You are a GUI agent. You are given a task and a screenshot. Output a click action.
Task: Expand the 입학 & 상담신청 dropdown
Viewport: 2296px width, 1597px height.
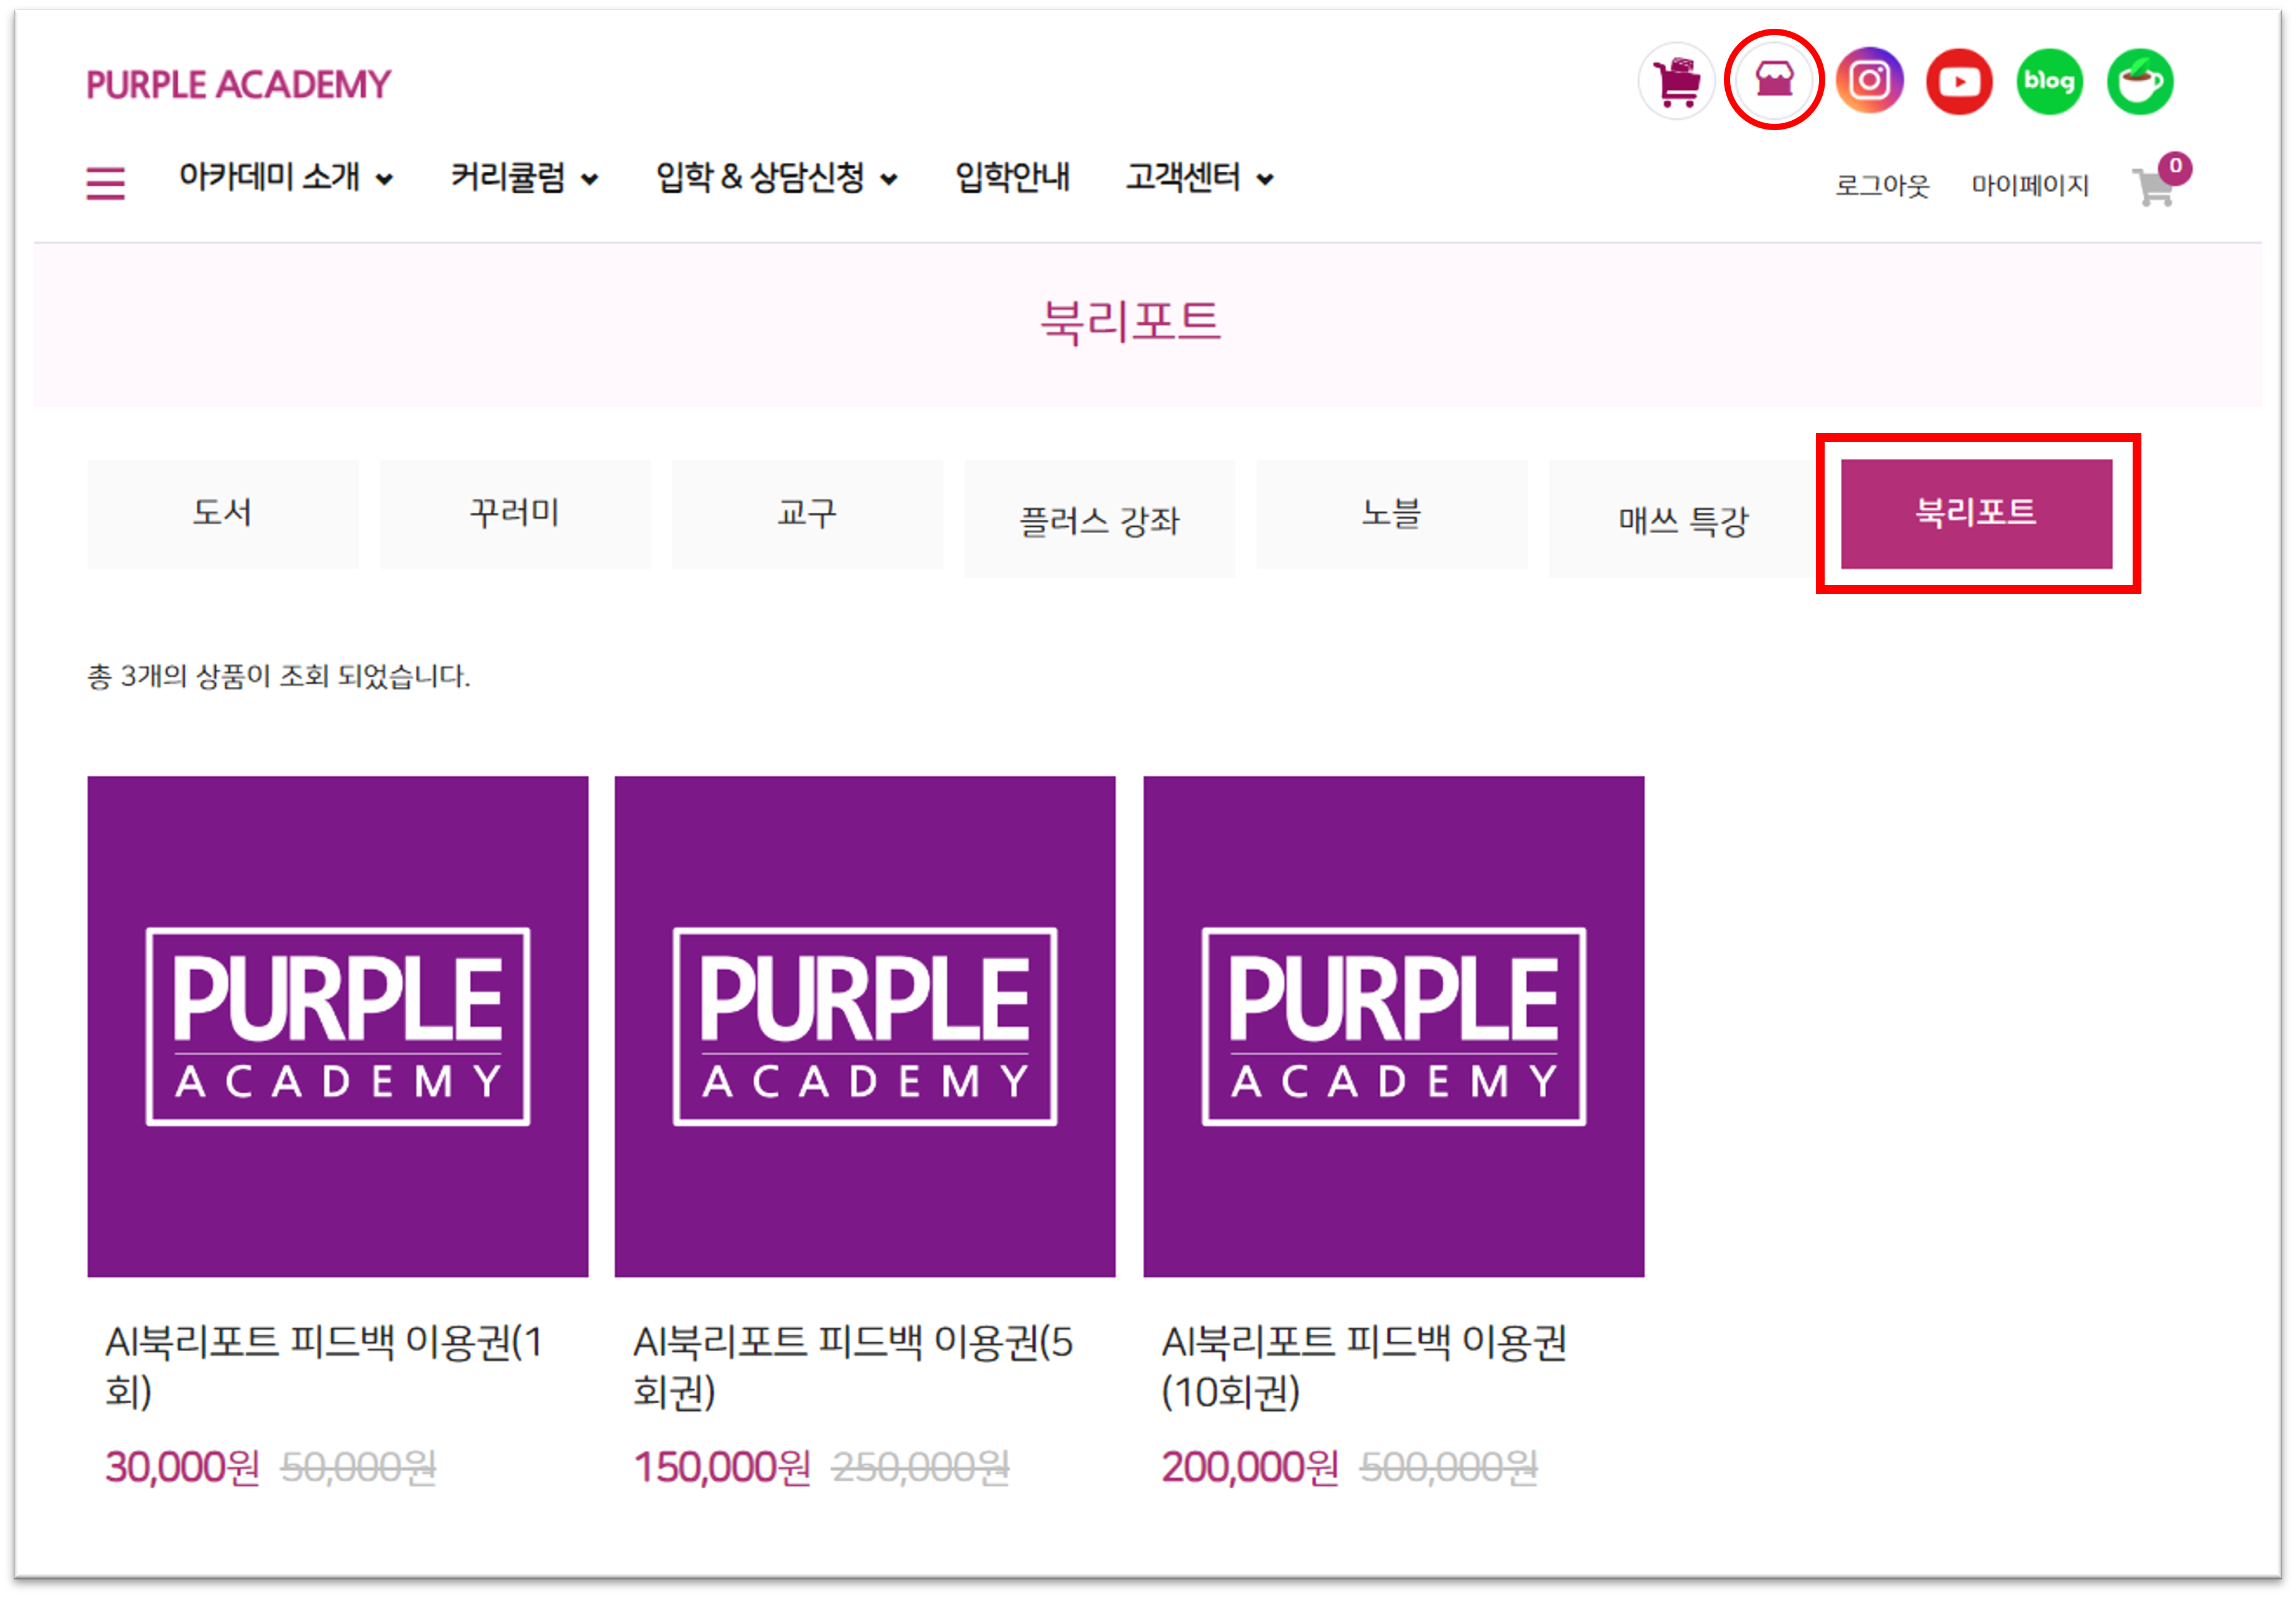coord(776,178)
